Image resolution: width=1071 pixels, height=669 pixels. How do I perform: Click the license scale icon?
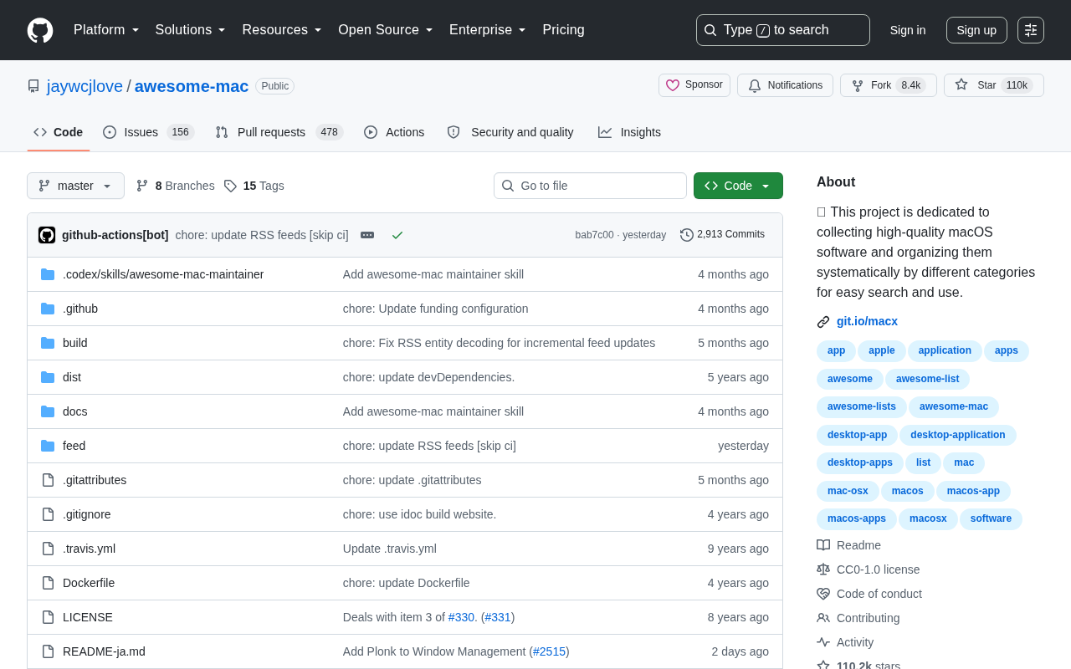823,569
